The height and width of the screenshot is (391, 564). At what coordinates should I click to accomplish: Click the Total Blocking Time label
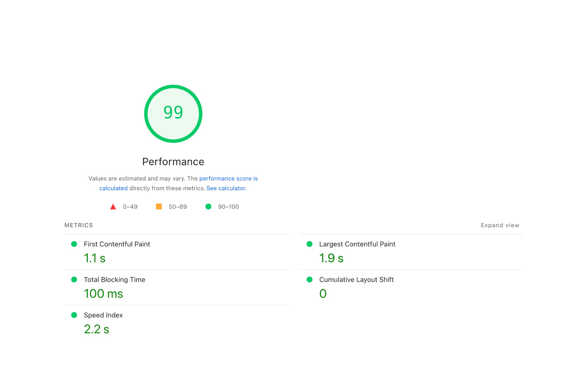click(114, 280)
